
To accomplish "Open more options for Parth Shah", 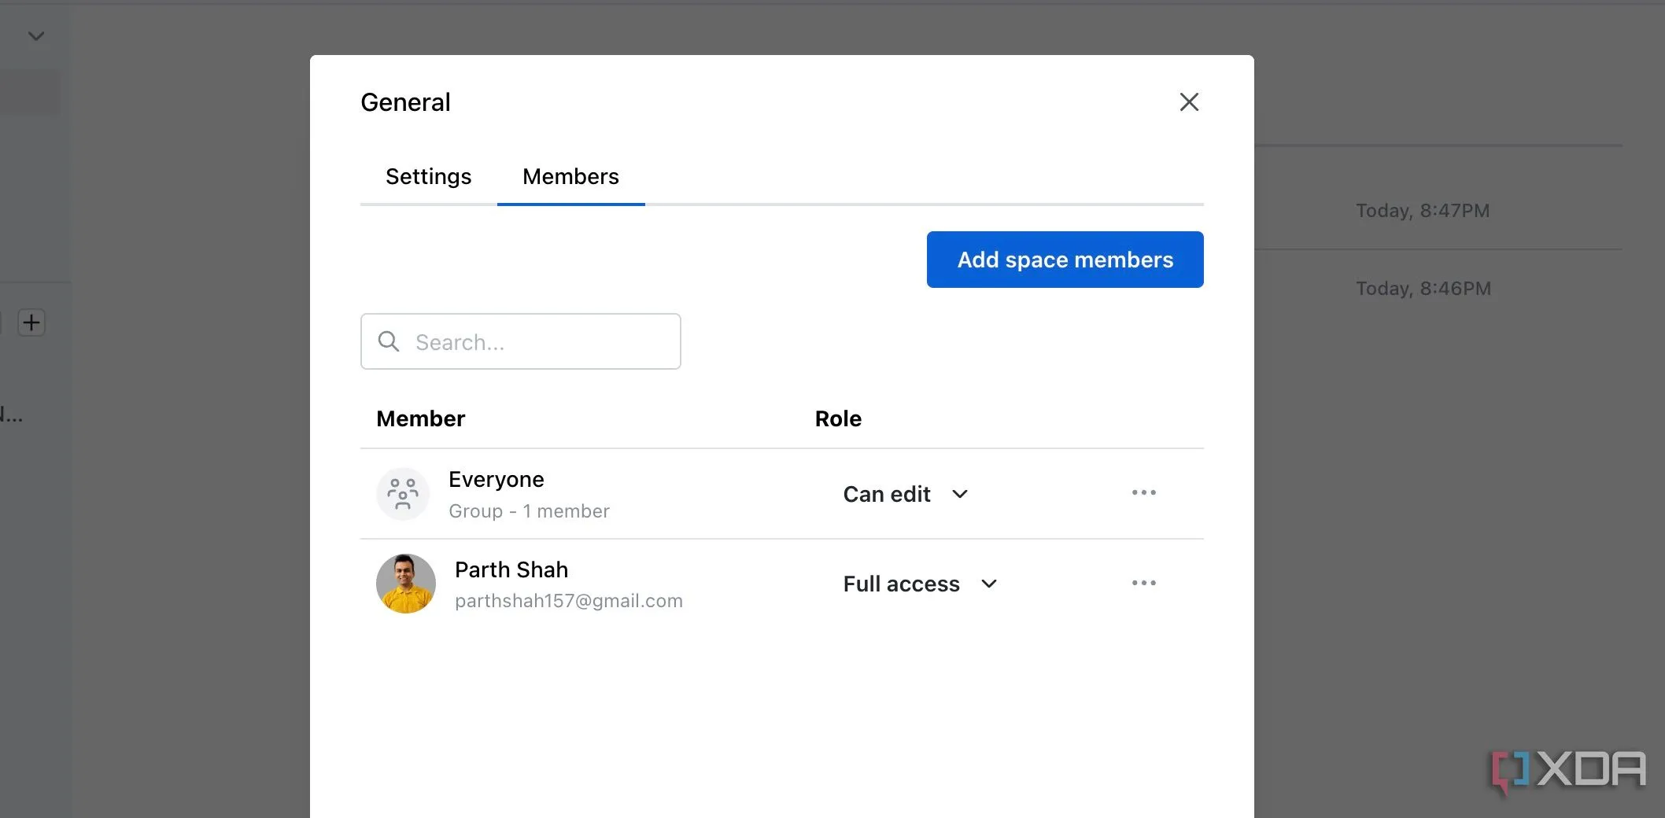I will click(1143, 584).
